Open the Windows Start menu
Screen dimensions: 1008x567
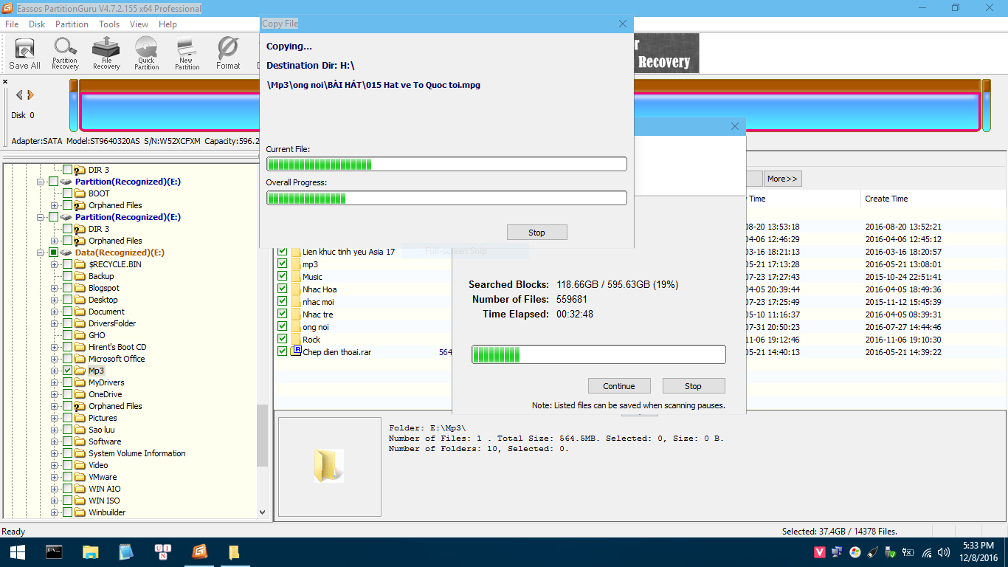pyautogui.click(x=17, y=551)
